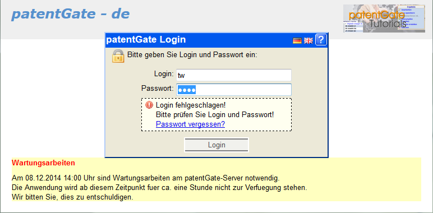Click the 'Login:' field label
433x213 pixels.
point(164,74)
